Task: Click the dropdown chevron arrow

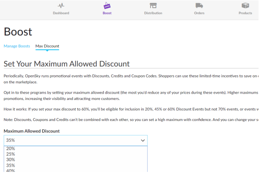Action: click(143, 141)
